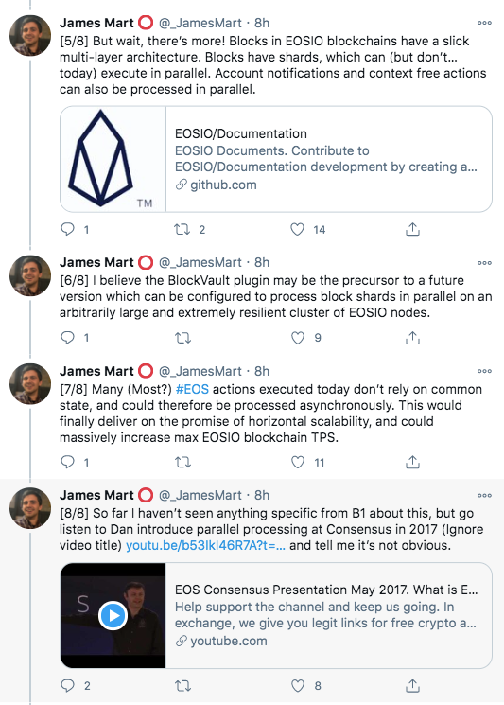The image size is (504, 705).
Task: Open the James Mart name on the [8/8] tweet
Action: [x=96, y=495]
